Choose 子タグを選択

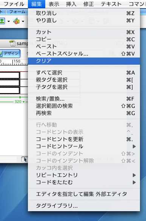coord(84,87)
